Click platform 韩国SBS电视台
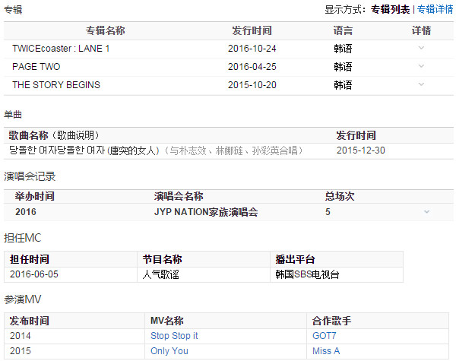This screenshot has height=361, width=456. 307,274
